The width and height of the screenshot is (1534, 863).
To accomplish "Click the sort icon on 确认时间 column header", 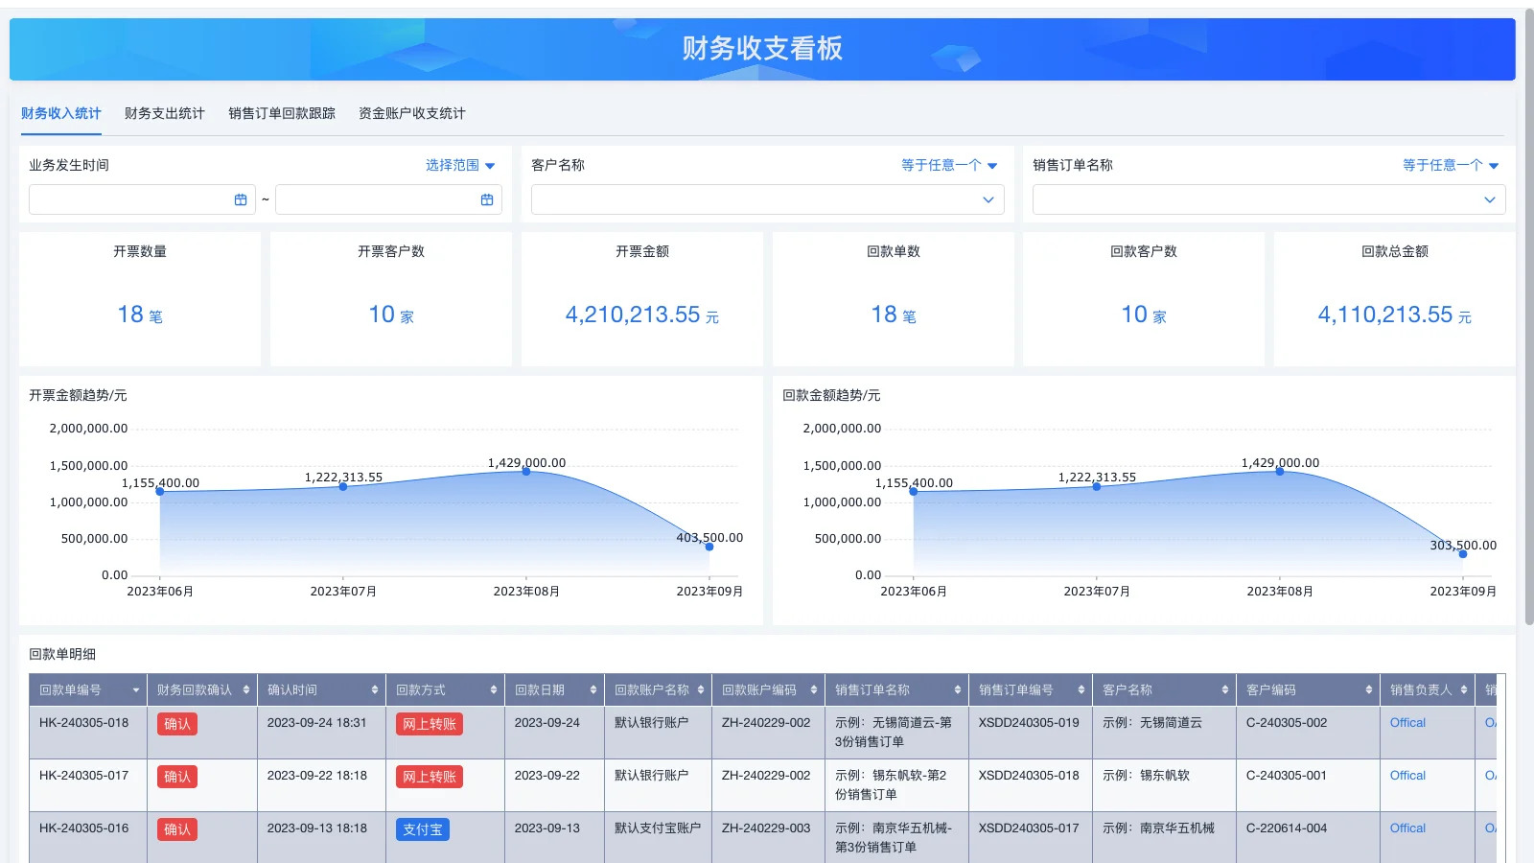I will tap(376, 689).
